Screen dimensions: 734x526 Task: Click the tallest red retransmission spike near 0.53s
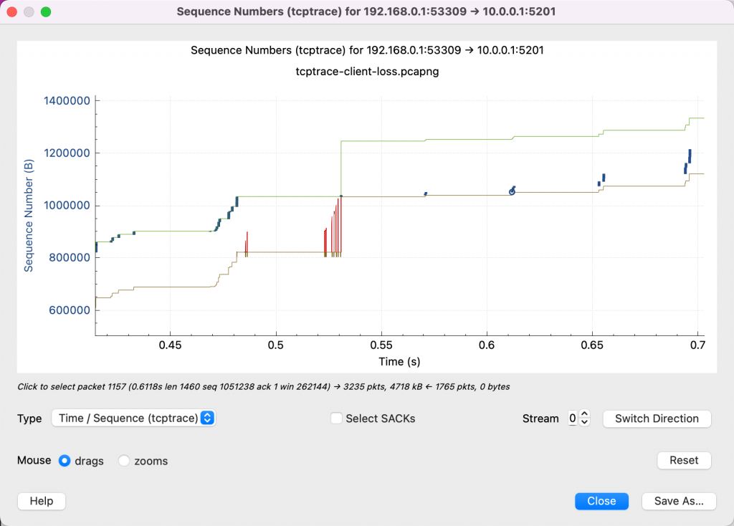pos(340,226)
